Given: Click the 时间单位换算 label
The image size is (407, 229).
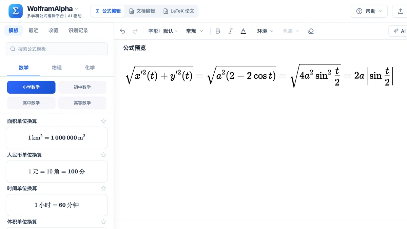Looking at the screenshot, I should click(22, 188).
